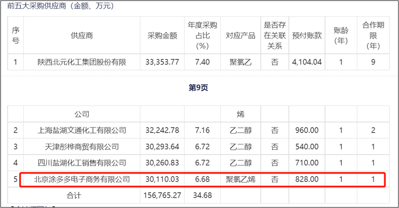This screenshot has width=399, height=208.
Task: Click 乙二醇 in 天津彤桦商贸 row
Action: [240, 146]
